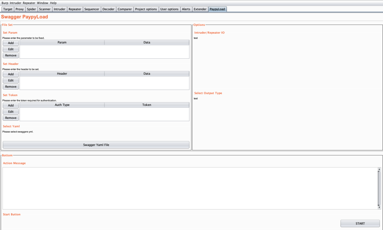Screen dimensions: 383x230
Task: Open the Burp menu
Action: point(5,3)
